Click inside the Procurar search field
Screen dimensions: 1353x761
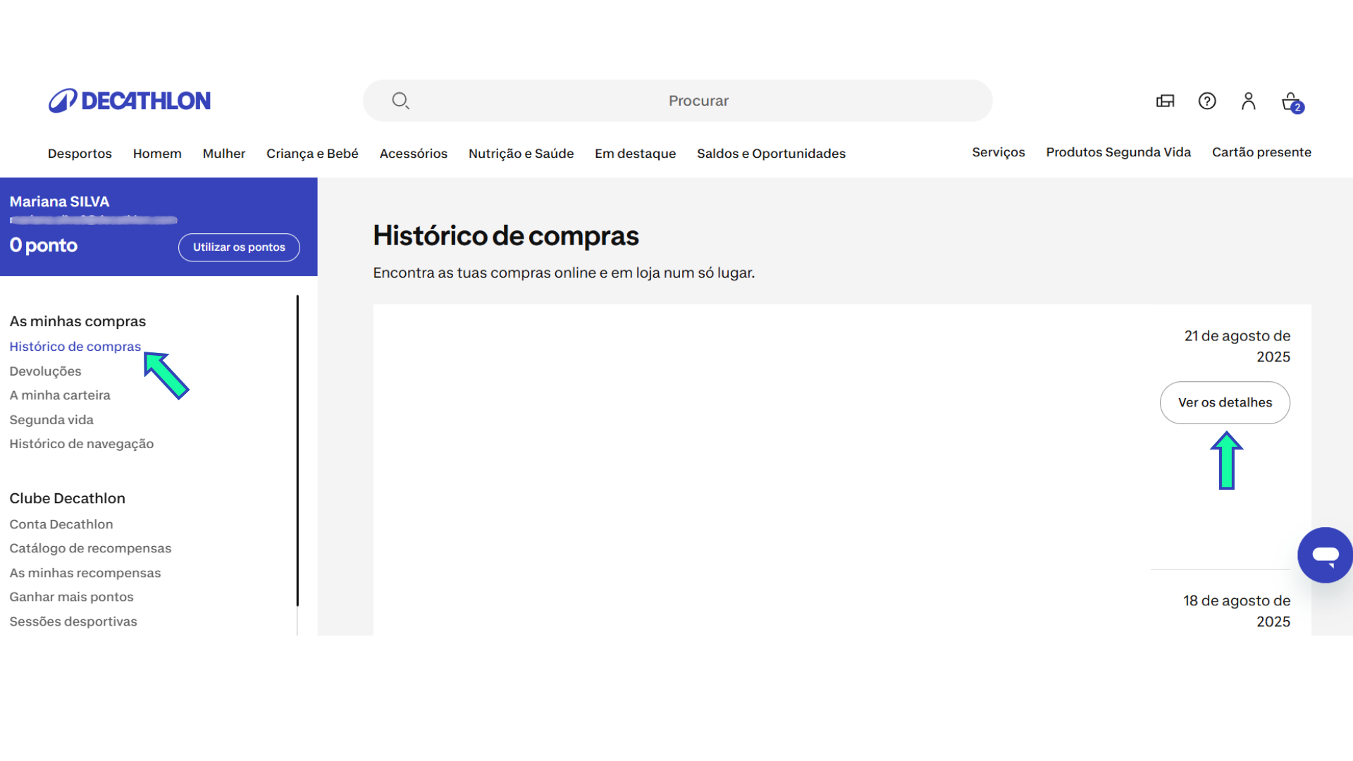[x=698, y=100]
